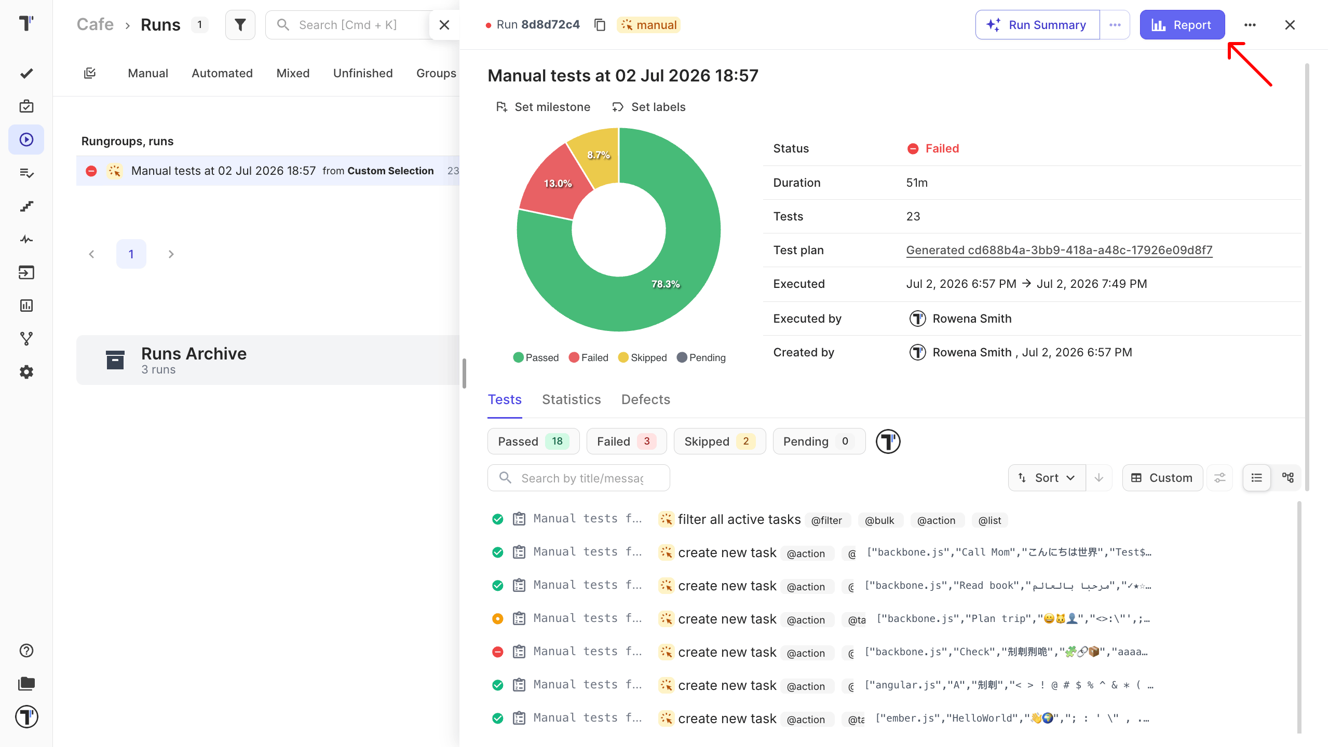The height and width of the screenshot is (747, 1329).
Task: Toggle the Pending 0 filter
Action: (819, 441)
